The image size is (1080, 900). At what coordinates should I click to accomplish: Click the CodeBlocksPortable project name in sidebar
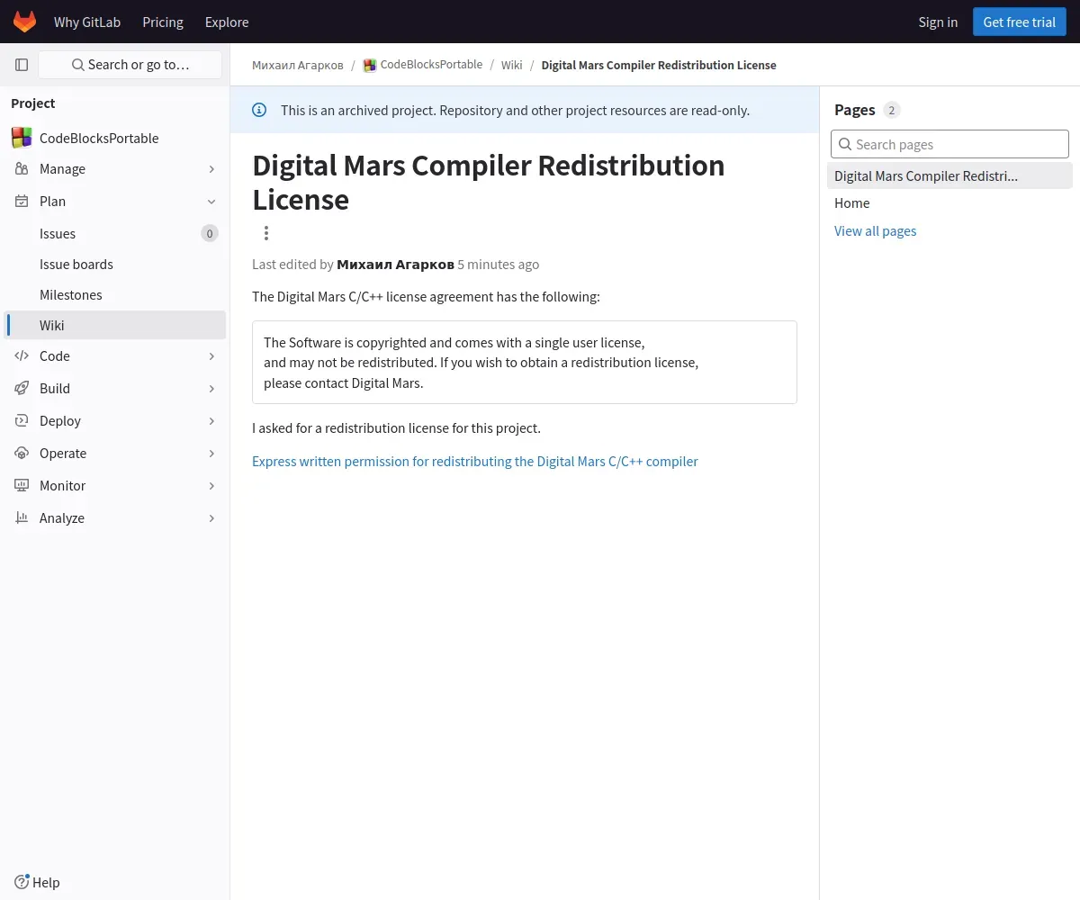tap(99, 138)
